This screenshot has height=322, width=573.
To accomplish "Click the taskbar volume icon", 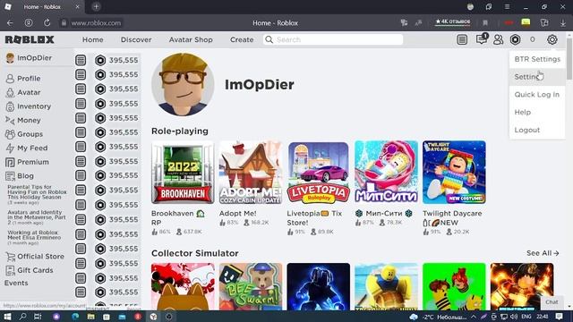I will (x=514, y=317).
